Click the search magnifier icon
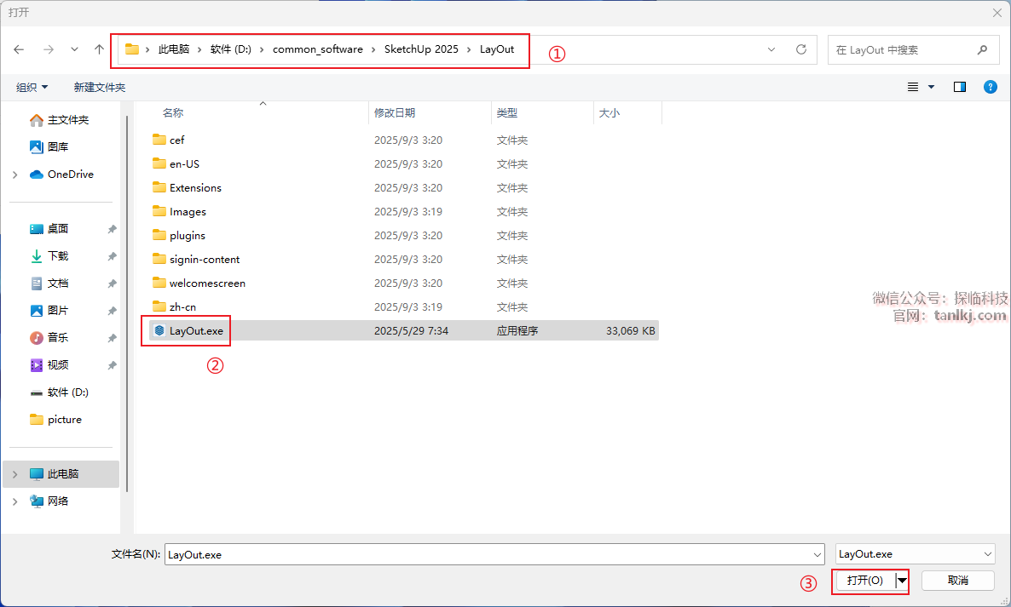 pos(982,49)
